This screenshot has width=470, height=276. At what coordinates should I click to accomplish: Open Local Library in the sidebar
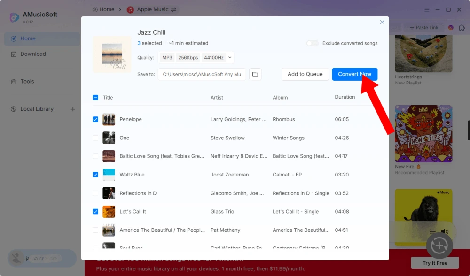coord(37,109)
